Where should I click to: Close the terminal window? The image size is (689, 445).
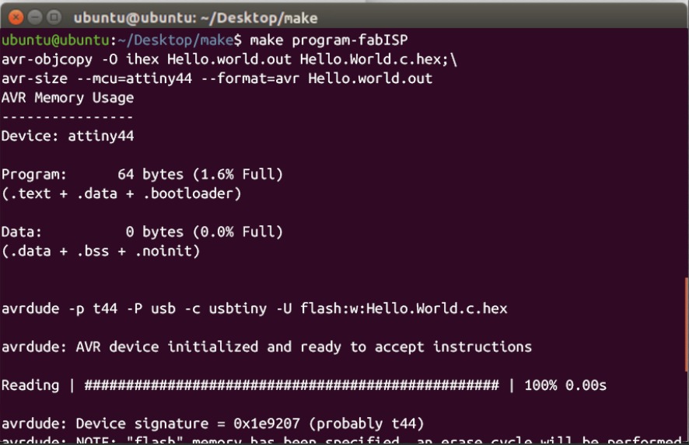click(x=16, y=17)
